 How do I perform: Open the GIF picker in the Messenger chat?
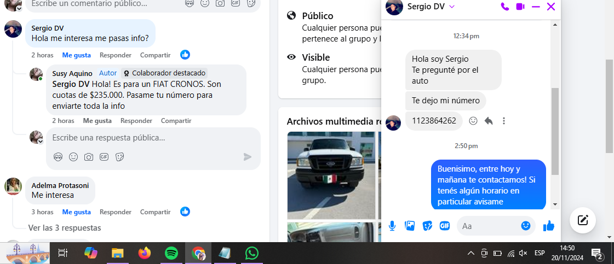click(x=444, y=225)
